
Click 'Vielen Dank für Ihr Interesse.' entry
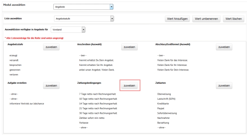[173, 65]
